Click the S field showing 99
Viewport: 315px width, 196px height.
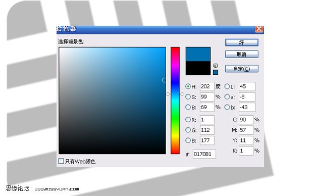pos(207,97)
